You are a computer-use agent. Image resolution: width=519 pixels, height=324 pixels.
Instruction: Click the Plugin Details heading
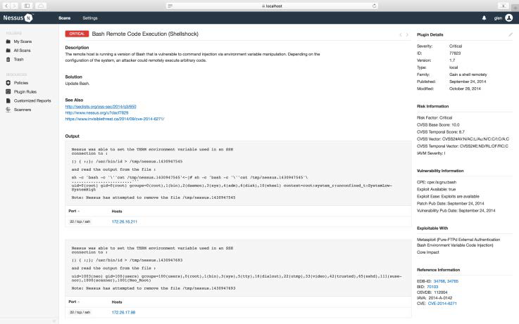[x=430, y=34]
